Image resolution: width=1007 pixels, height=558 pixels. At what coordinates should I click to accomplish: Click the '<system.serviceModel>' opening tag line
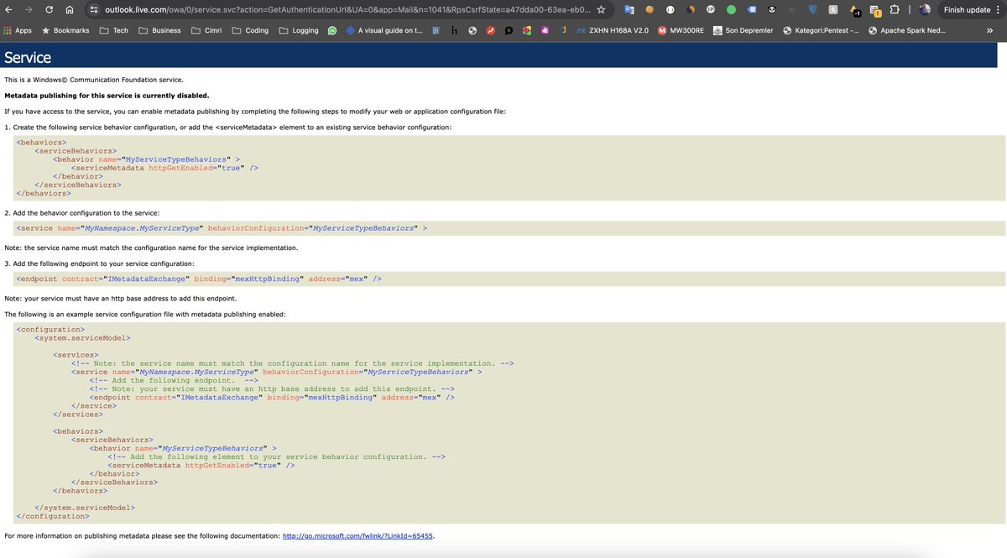click(x=82, y=338)
